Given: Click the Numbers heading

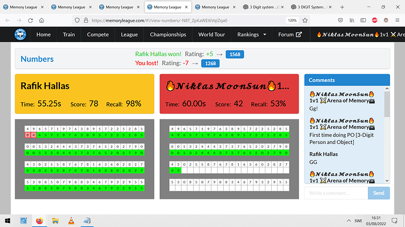Looking at the screenshot, I should 37,59.
